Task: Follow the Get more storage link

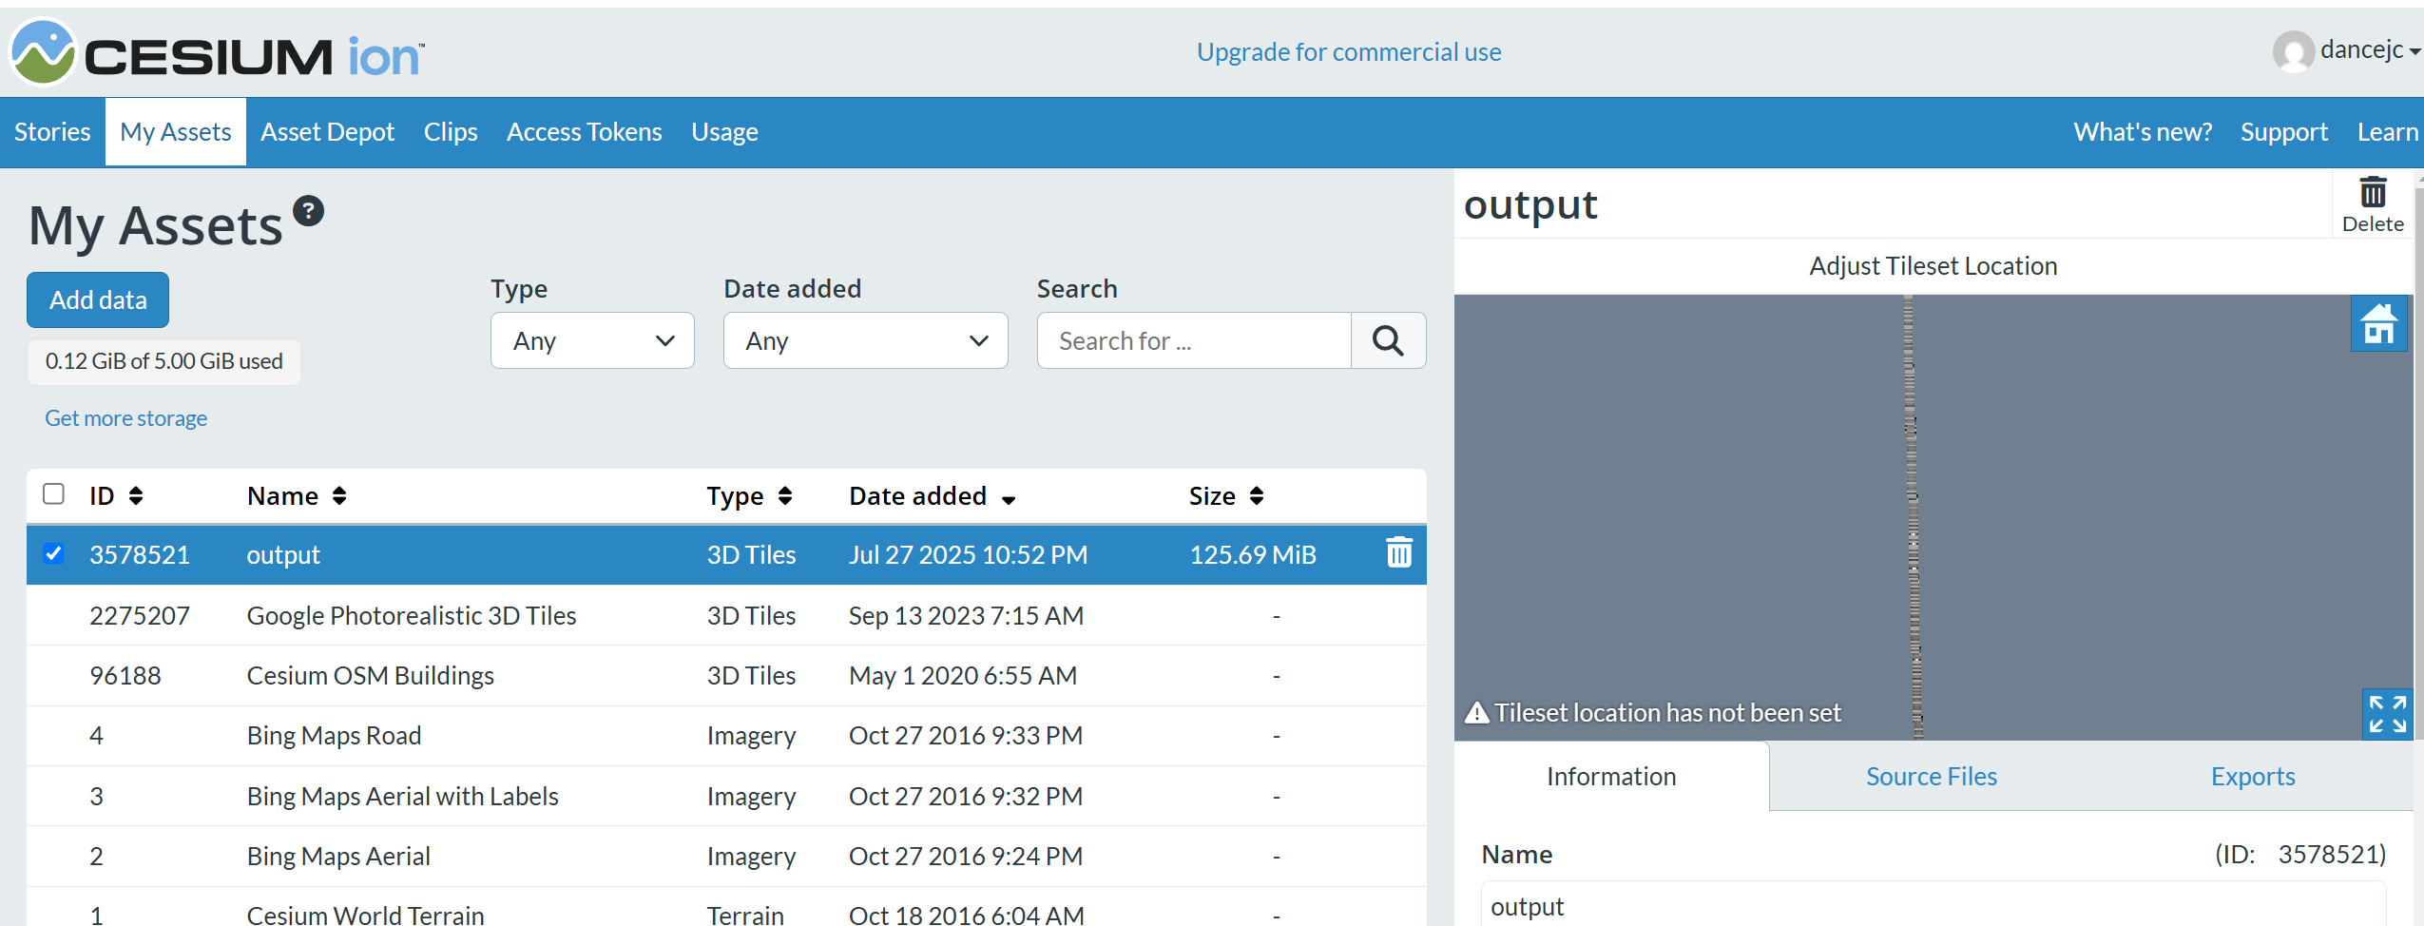Action: click(125, 418)
